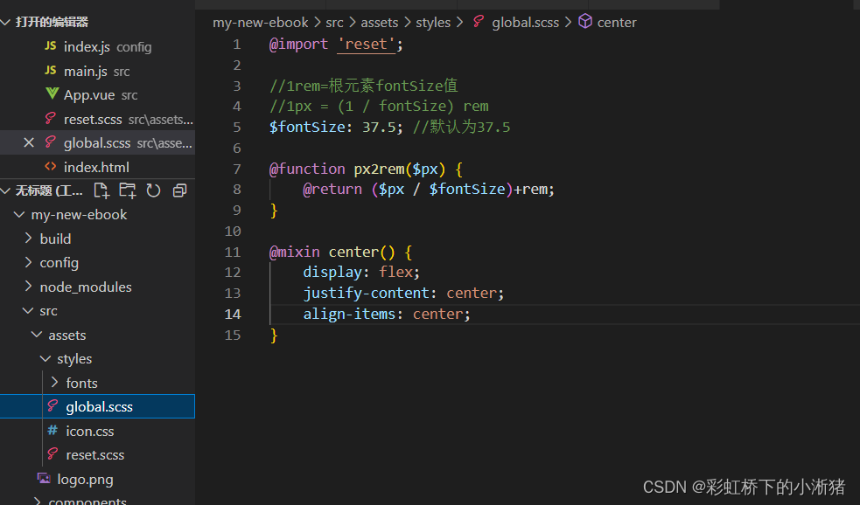
Task: Click the px2rem function name
Action: (x=379, y=169)
